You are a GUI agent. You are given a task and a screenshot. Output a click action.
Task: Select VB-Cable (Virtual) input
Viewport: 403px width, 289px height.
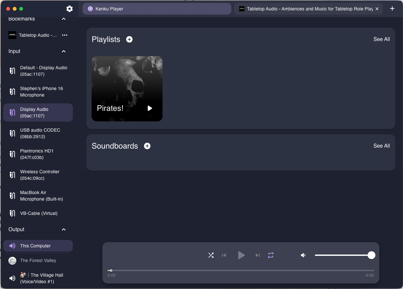coord(38,213)
